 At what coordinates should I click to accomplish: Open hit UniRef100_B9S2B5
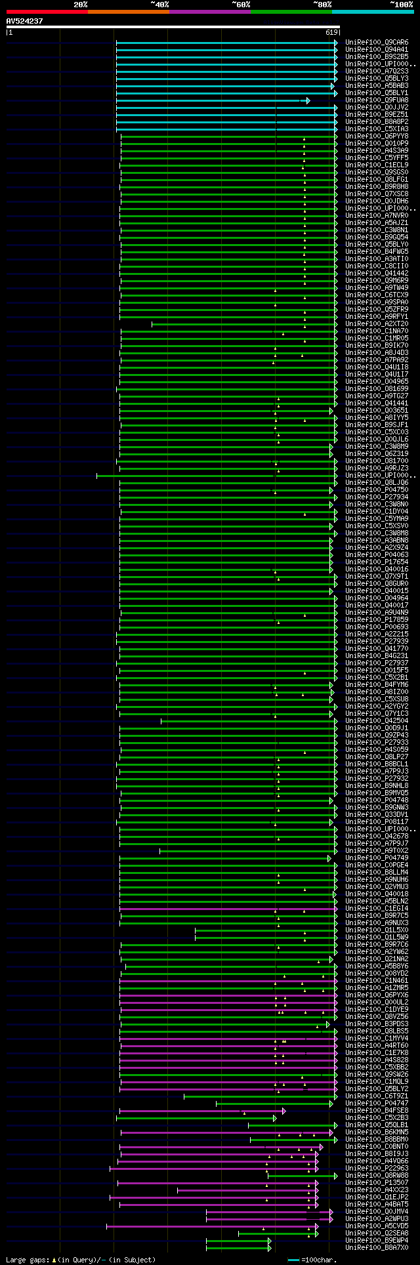[377, 57]
